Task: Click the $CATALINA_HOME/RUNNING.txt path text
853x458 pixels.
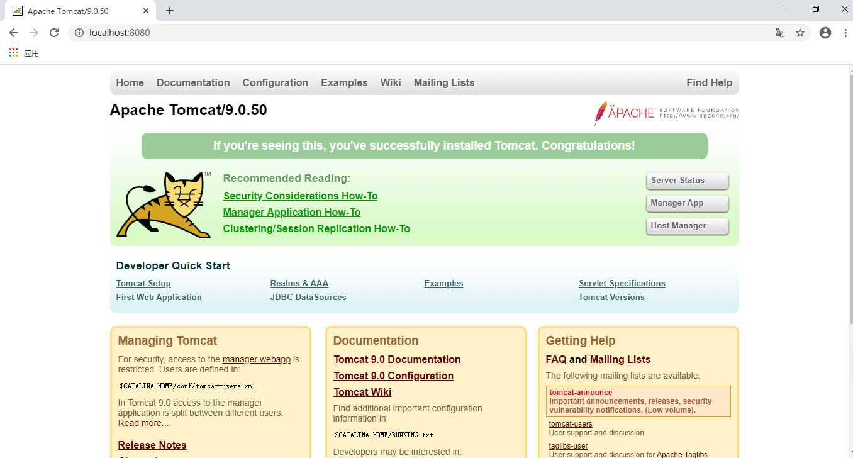Action: [x=384, y=435]
